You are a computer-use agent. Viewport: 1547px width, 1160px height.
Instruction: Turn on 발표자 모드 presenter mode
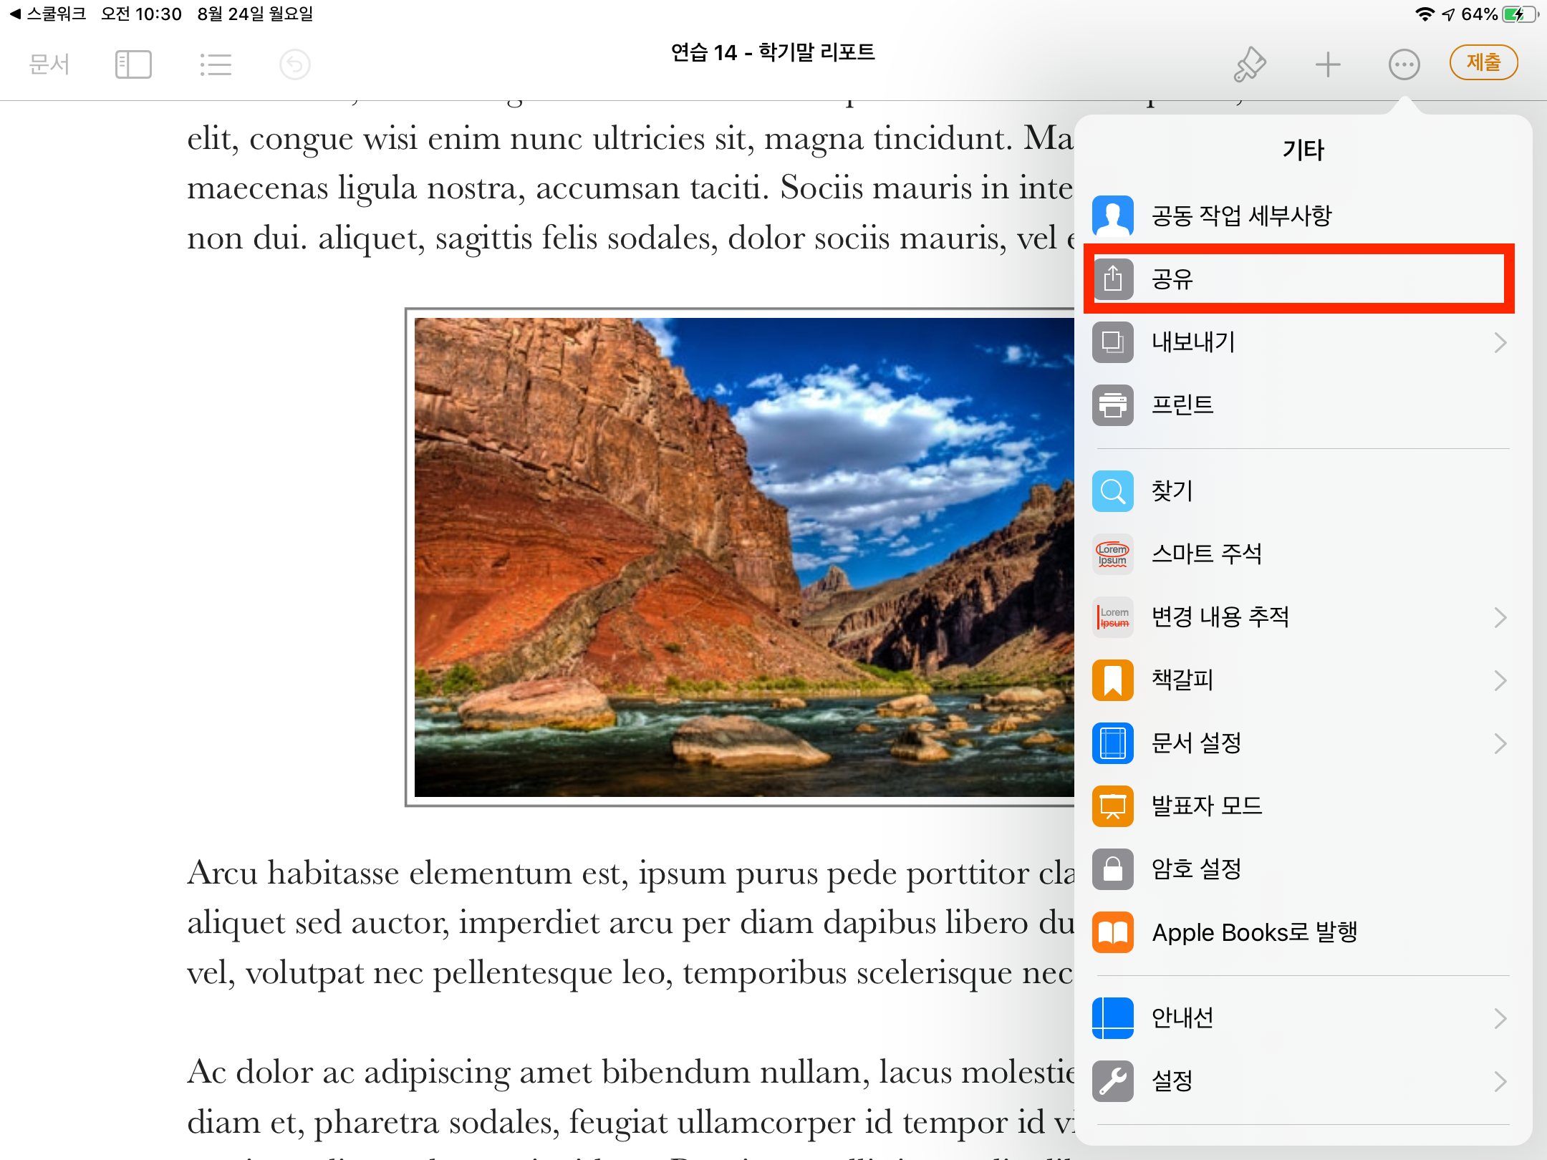pyautogui.click(x=1206, y=806)
